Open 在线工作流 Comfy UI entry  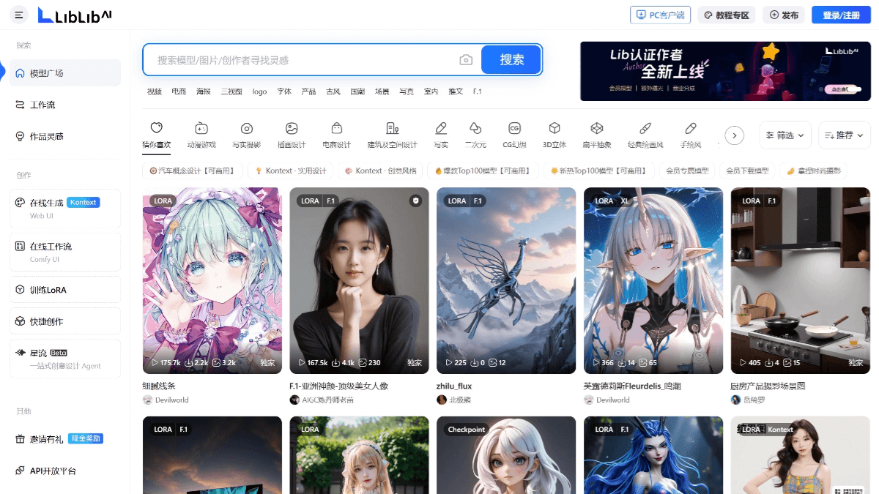(x=65, y=252)
